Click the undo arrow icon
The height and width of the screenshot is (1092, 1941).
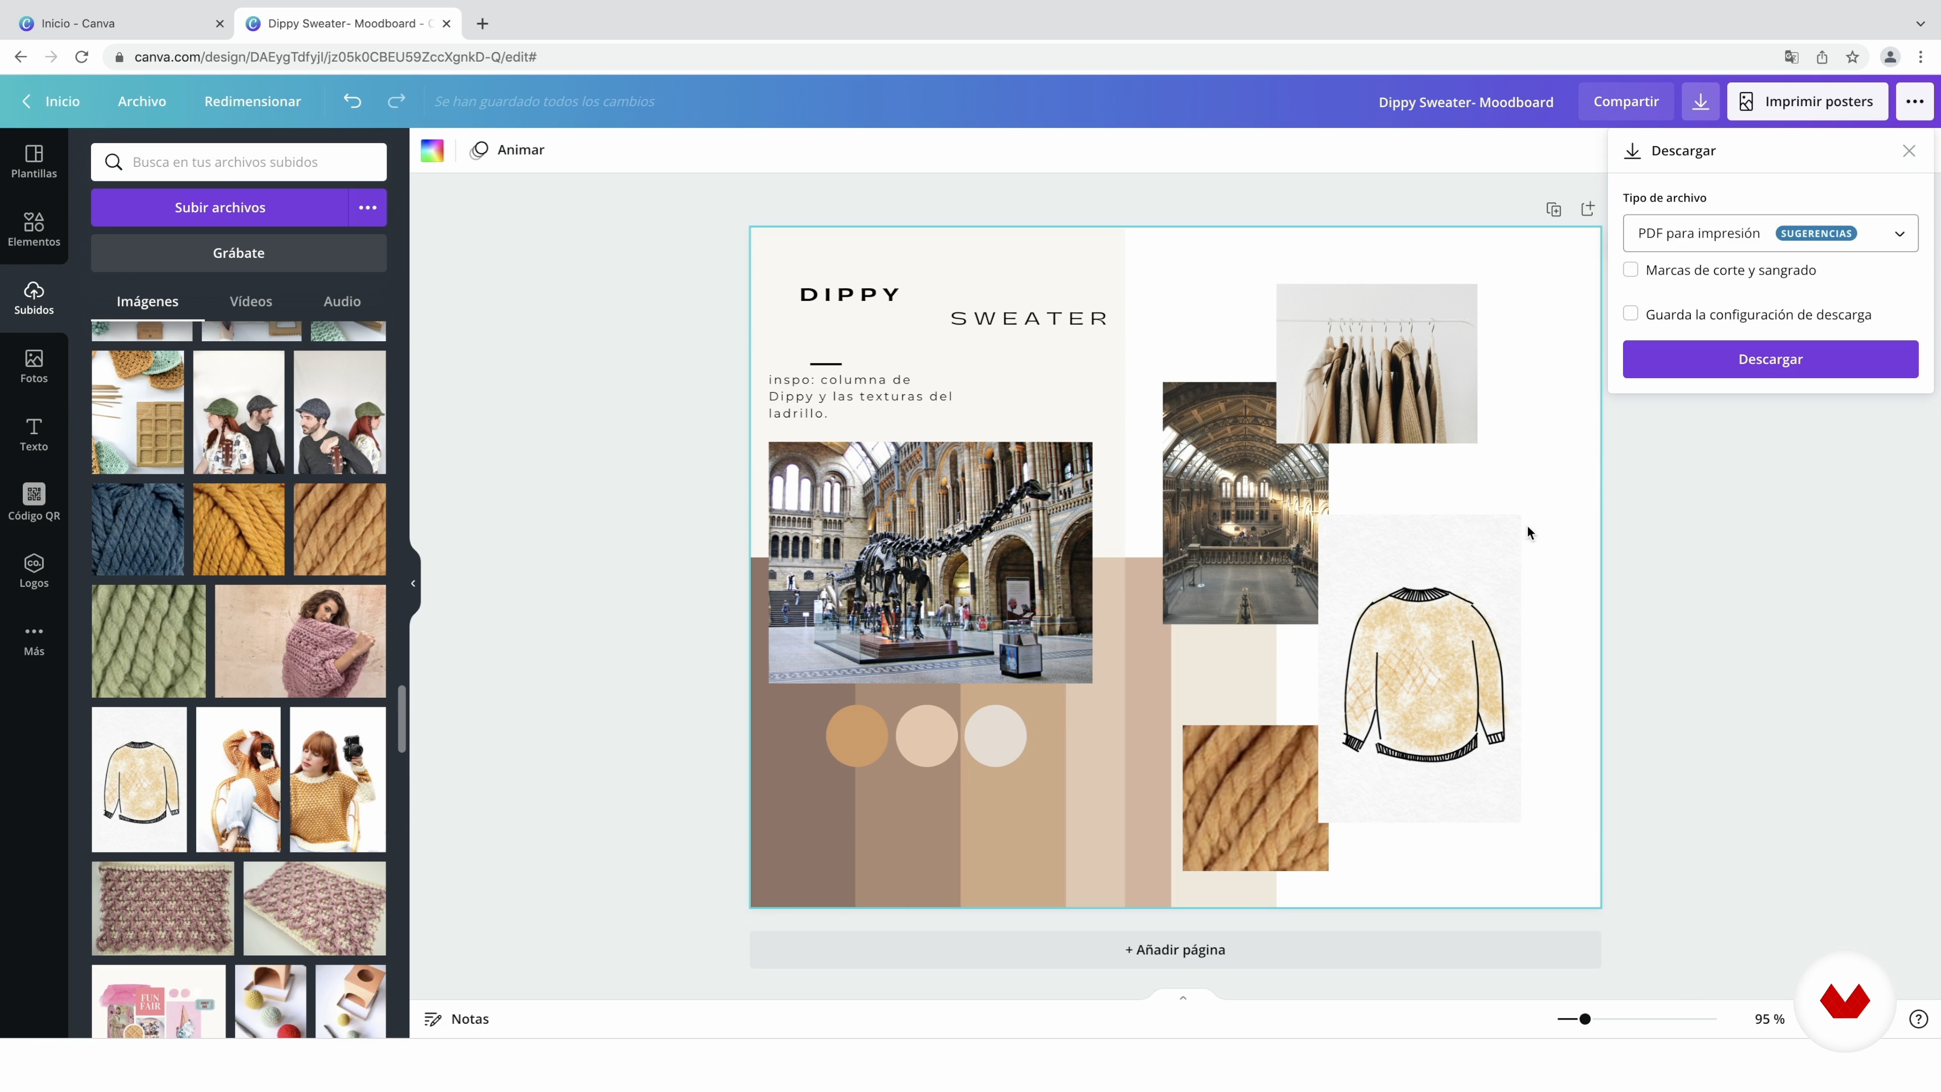[x=353, y=101]
